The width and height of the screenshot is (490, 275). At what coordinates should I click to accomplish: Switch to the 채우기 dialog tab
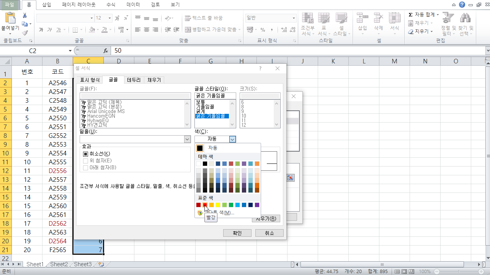point(154,80)
